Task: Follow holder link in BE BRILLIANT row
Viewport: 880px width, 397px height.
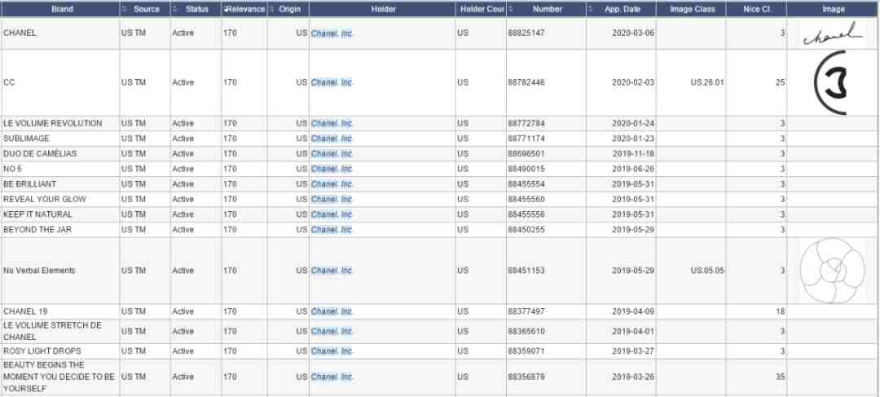Action: coord(332,184)
